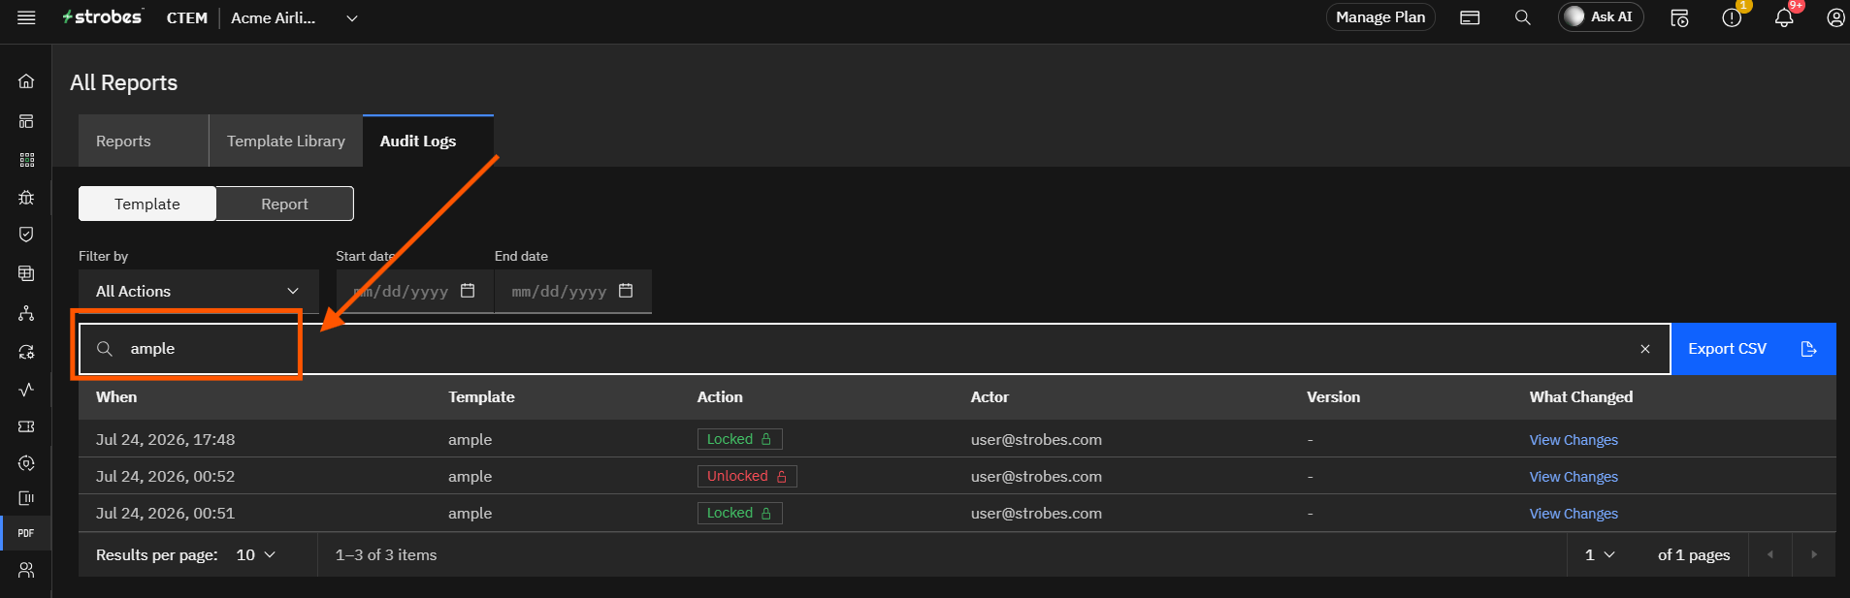Click the Start date input field

pos(415,291)
